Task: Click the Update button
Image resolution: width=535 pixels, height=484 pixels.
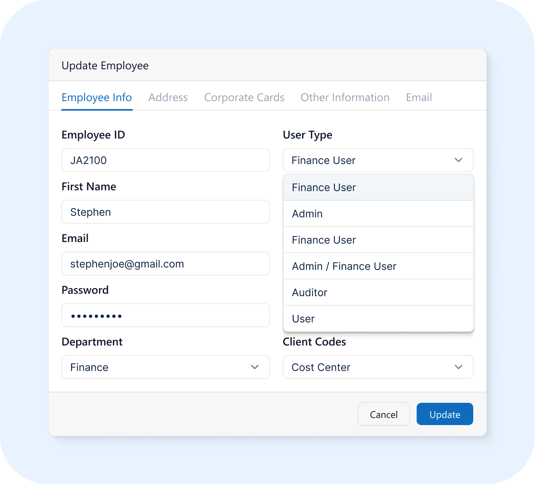Action: (445, 414)
